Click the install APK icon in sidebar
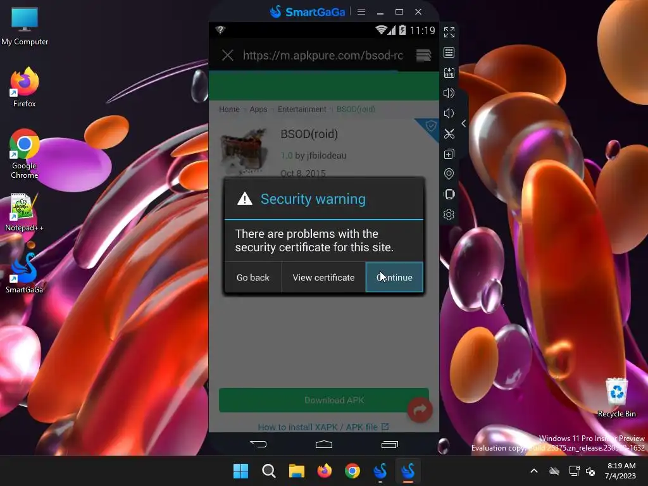The height and width of the screenshot is (486, 648). (449, 73)
